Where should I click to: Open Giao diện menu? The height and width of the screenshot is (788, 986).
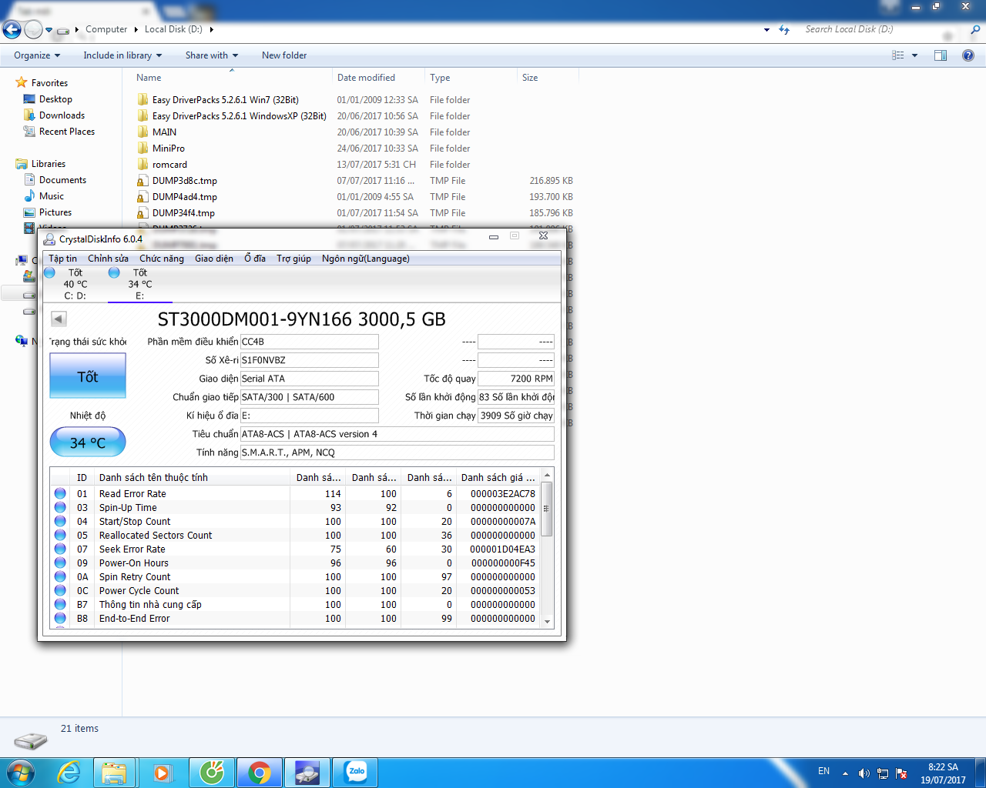[214, 259]
